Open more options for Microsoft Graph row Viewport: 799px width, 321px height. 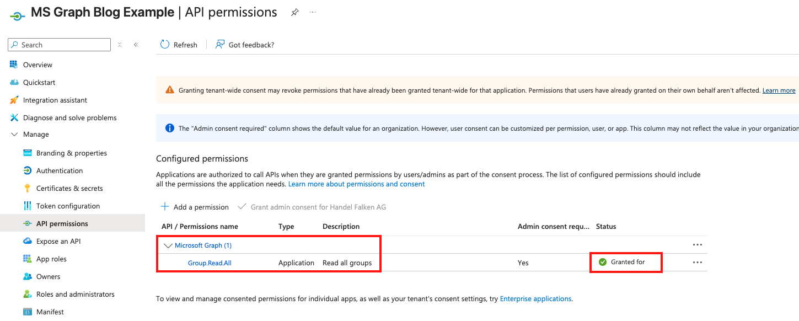tap(697, 245)
